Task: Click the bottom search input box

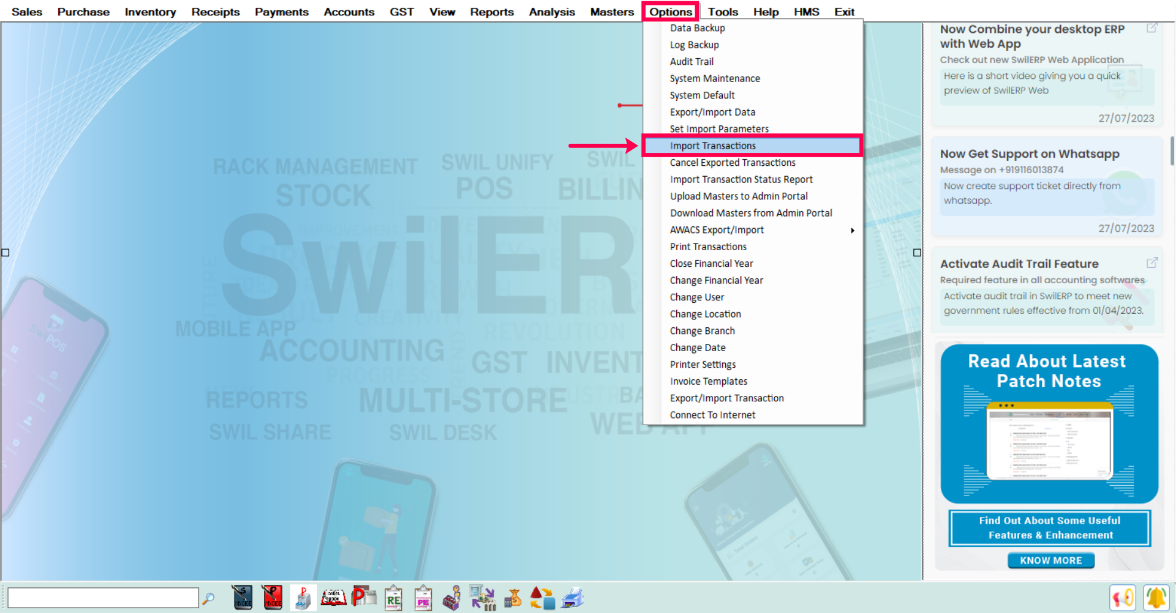Action: tap(103, 598)
